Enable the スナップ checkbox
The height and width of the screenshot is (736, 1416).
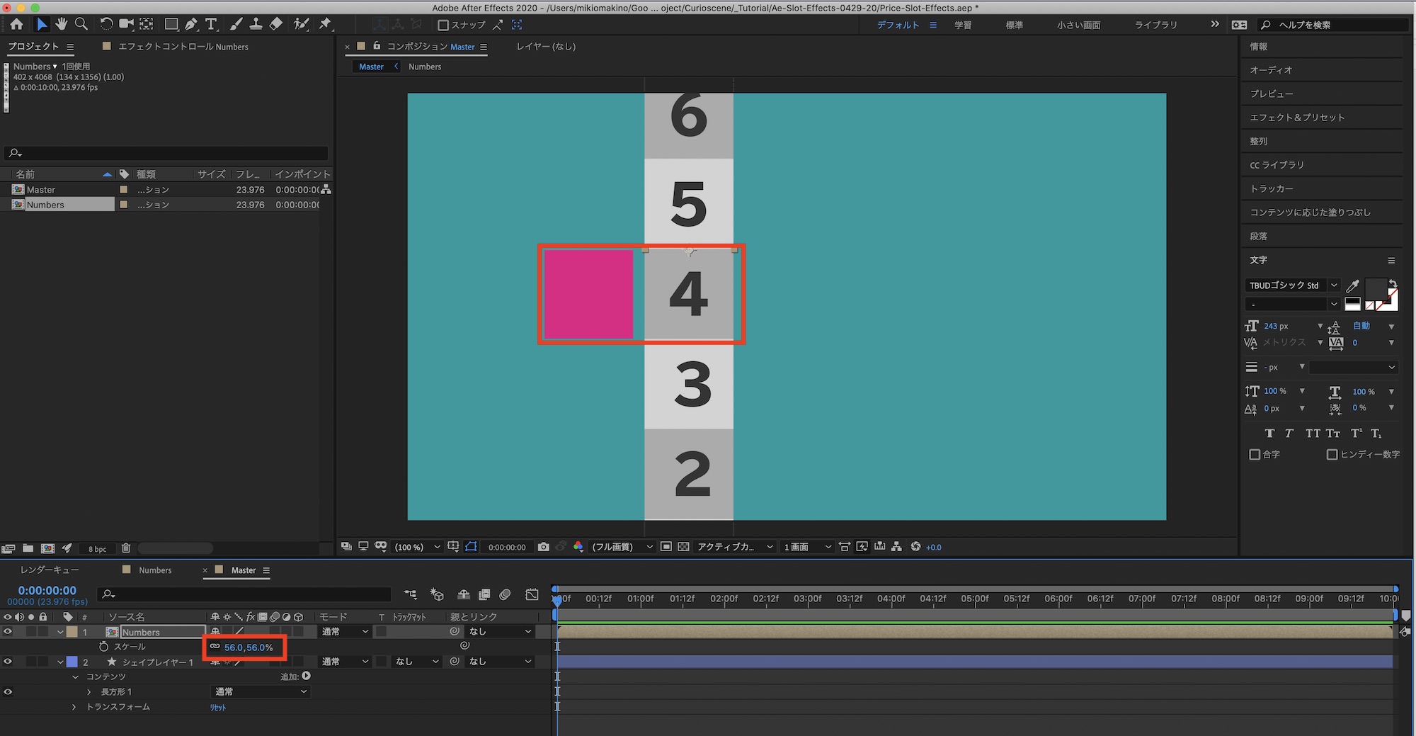[x=443, y=25]
